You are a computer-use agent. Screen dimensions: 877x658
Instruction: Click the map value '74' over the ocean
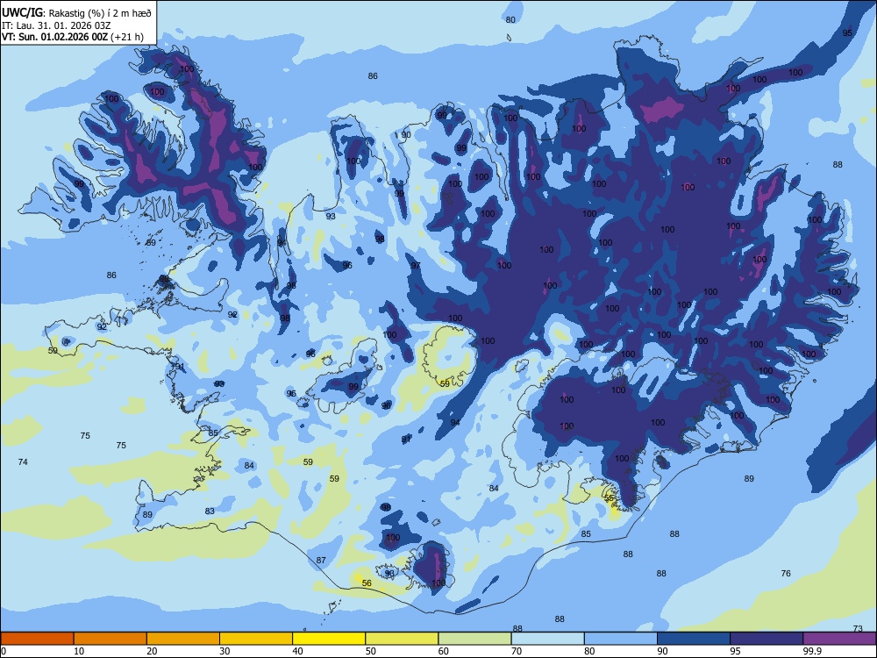pyautogui.click(x=23, y=461)
